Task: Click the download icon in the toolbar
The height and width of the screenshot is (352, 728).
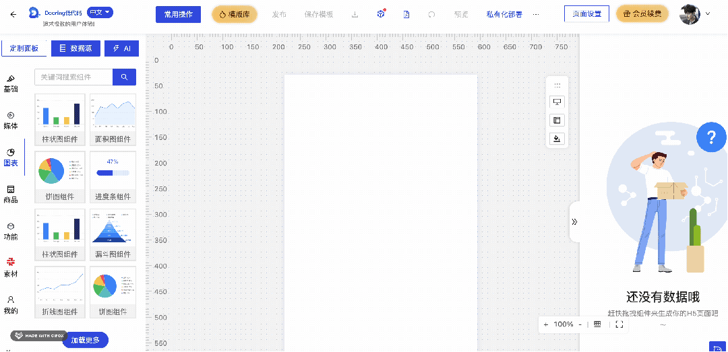Action: pos(355,14)
